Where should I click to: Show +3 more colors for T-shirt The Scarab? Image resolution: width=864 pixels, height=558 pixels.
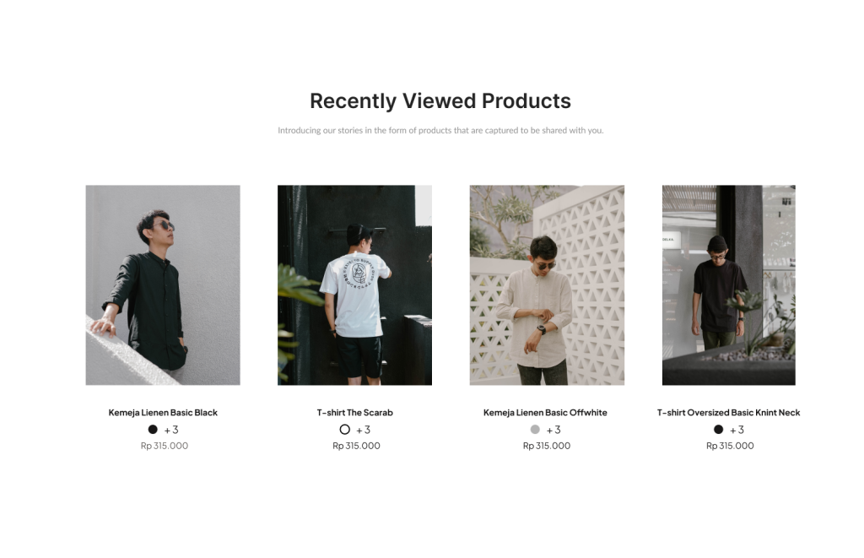point(363,430)
